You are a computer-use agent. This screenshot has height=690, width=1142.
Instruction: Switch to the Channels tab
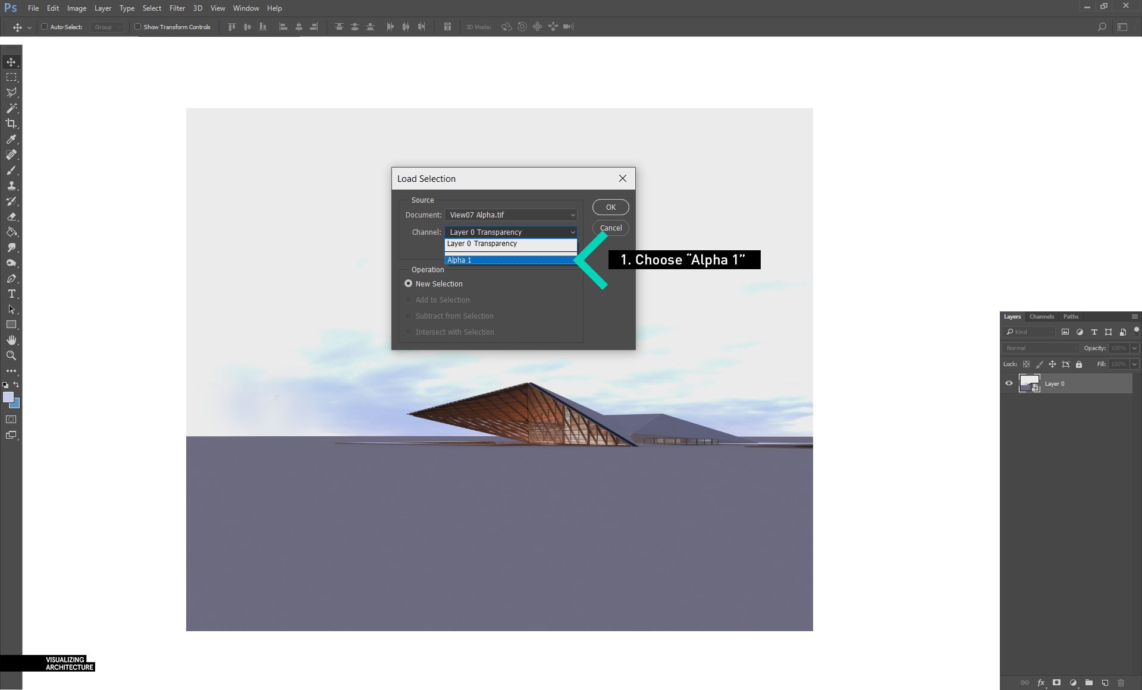(1041, 317)
